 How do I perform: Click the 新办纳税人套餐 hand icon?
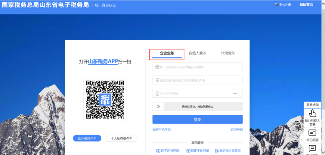click(312, 113)
